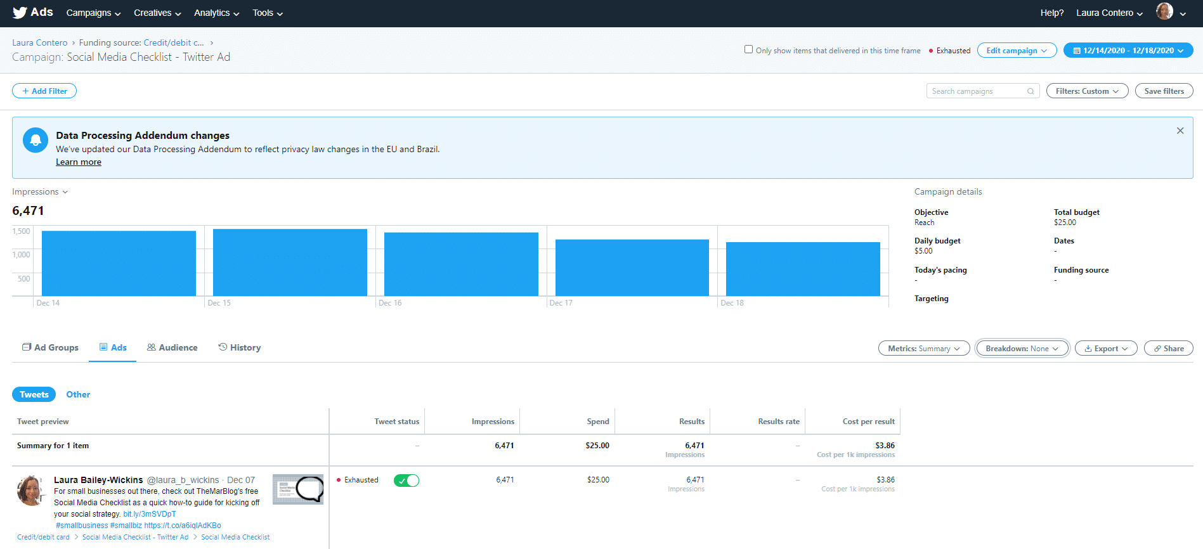
Task: Click Laura Bailey-Wickins tweet avatar
Action: (31, 490)
